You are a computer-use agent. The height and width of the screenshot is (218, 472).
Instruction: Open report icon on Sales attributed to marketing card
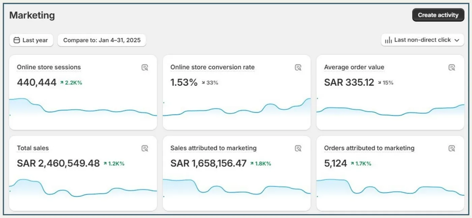click(298, 148)
